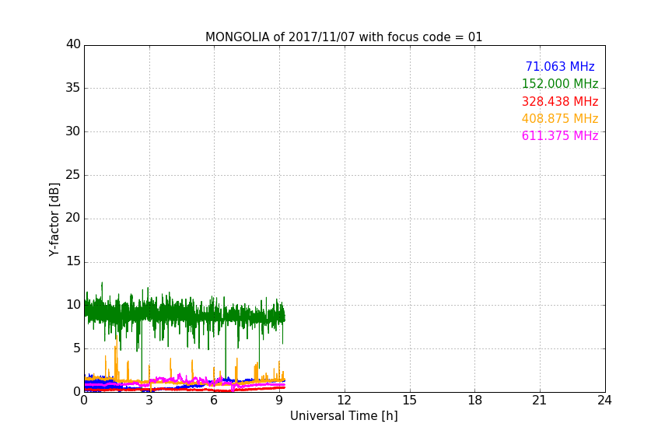Pick the magenta '611.375 MHz' legend entry
This screenshot has width=672, height=448.
point(560,136)
